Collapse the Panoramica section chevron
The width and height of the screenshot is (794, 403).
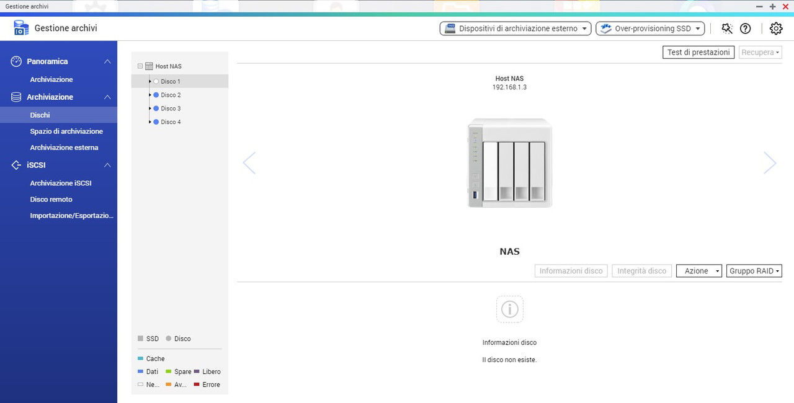[107, 61]
